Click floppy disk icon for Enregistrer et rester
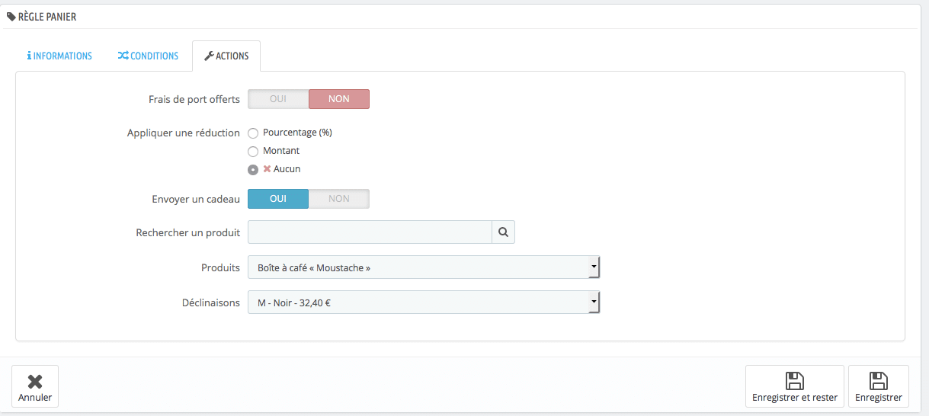Image resolution: width=929 pixels, height=416 pixels. pos(795,381)
